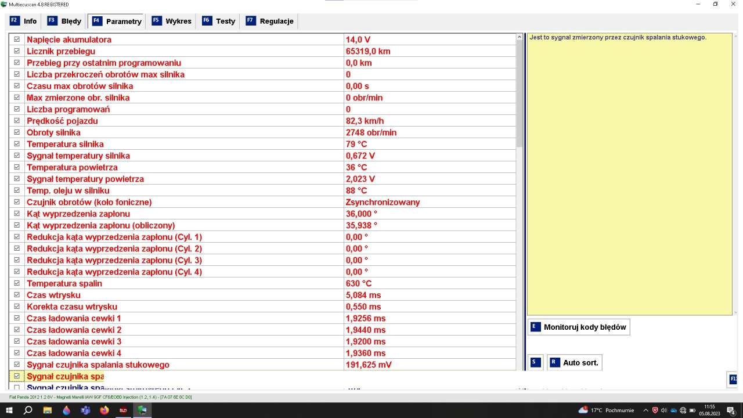Open Microsoft Teams from the taskbar
The image size is (743, 418).
pos(85,410)
